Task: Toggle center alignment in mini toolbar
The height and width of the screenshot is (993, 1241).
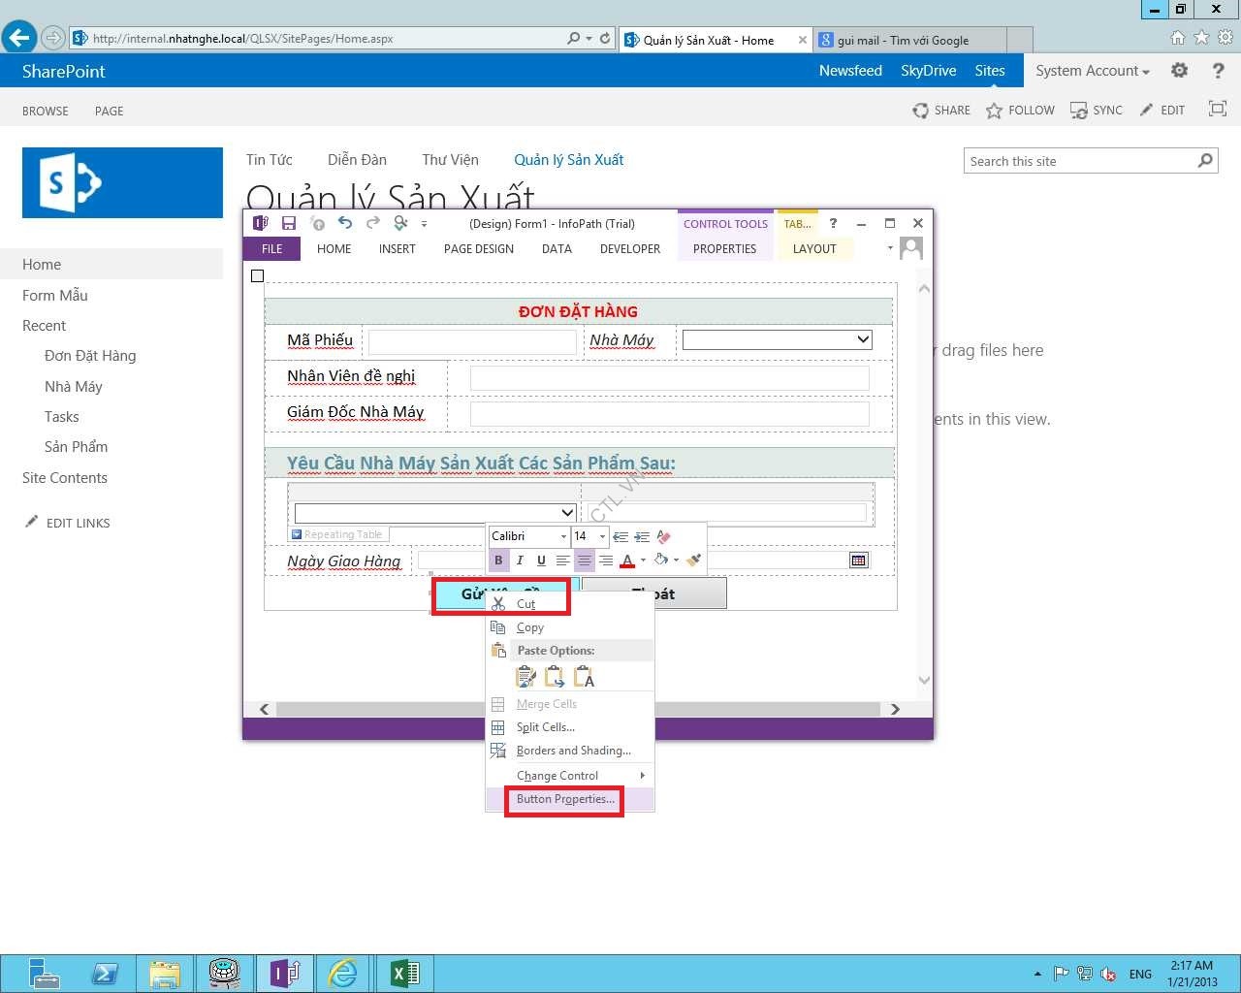Action: [584, 560]
